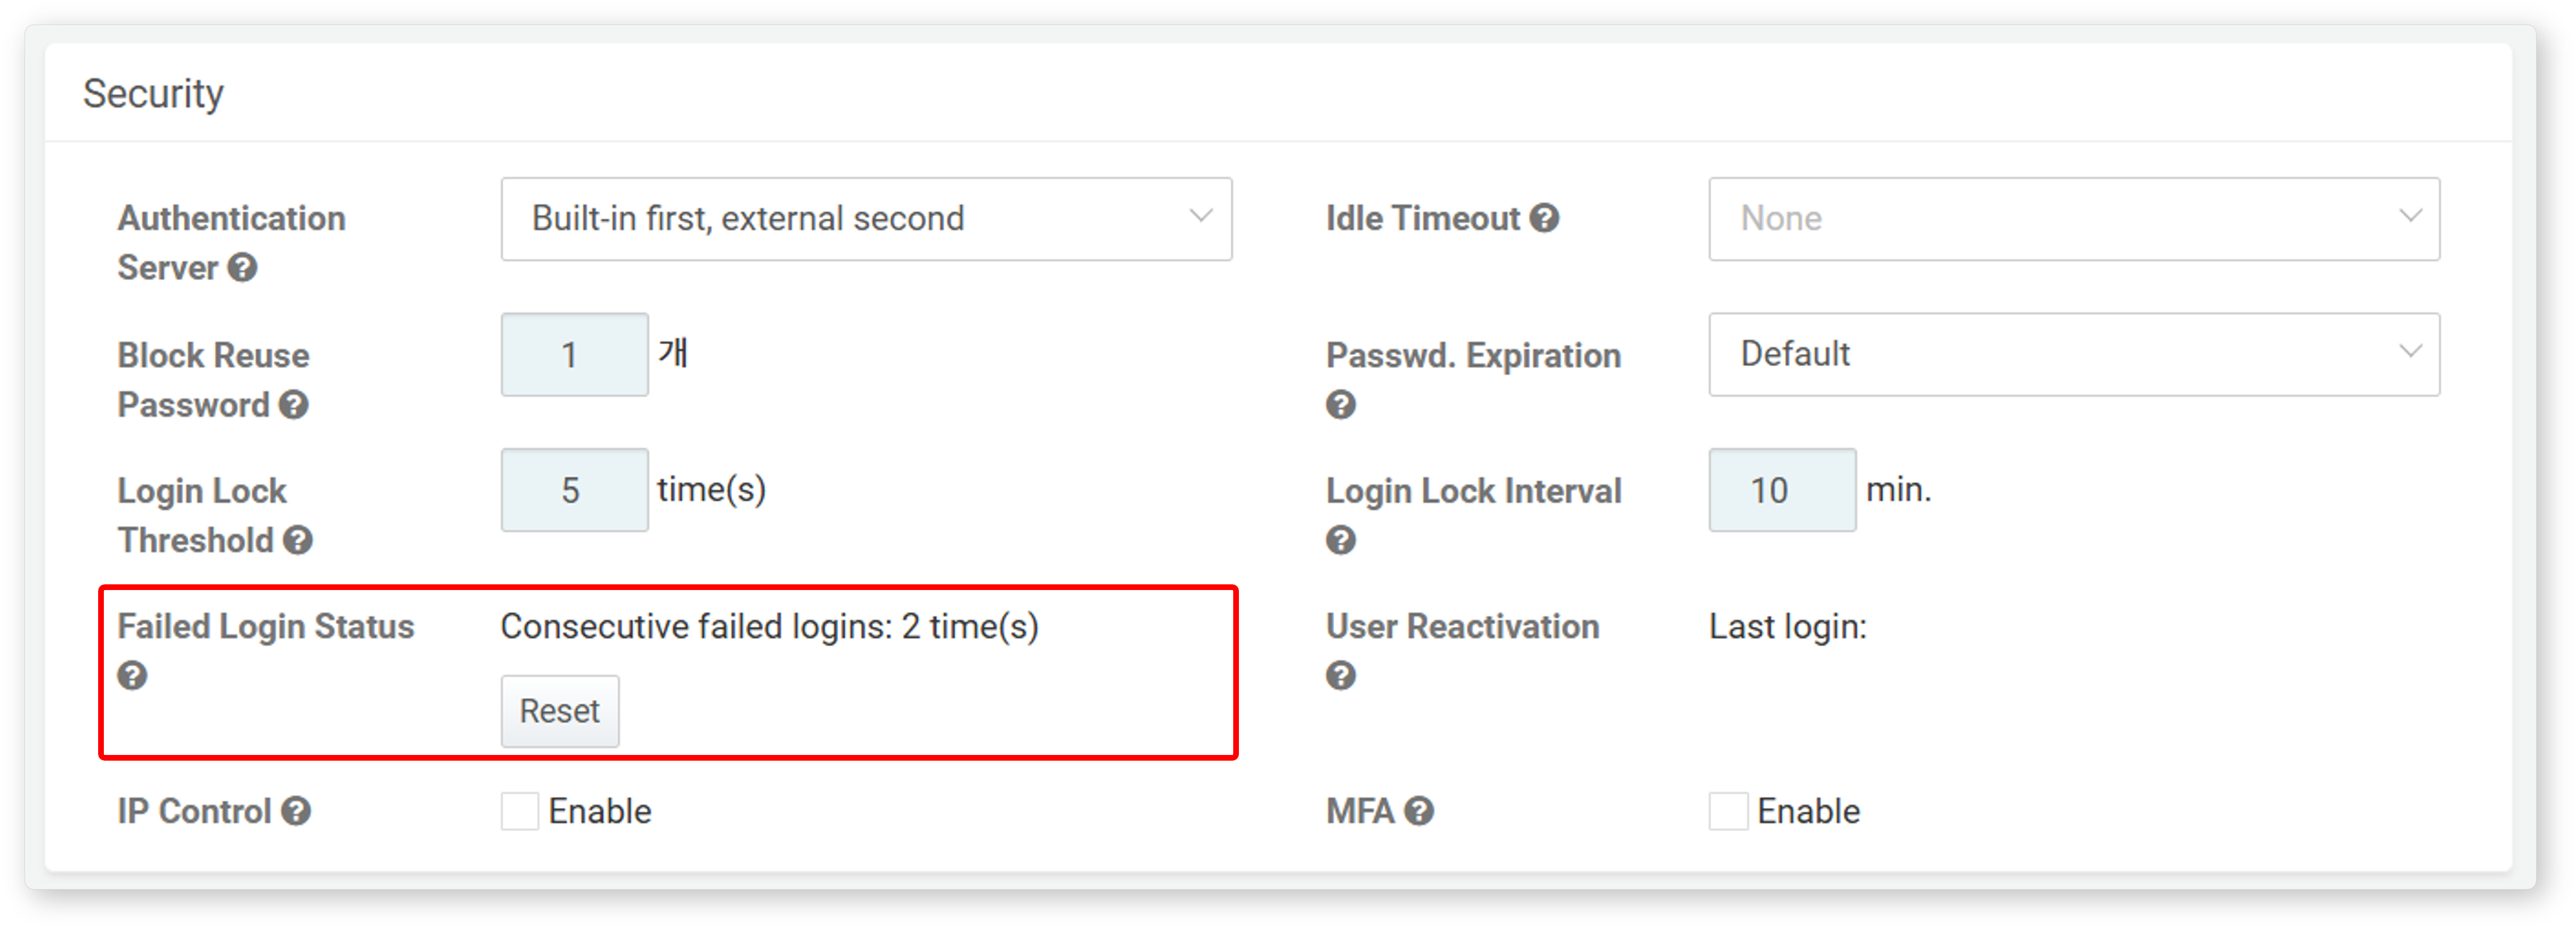Image resolution: width=2576 pixels, height=929 pixels.
Task: Click help icon under Failed Login Status
Action: pyautogui.click(x=132, y=676)
